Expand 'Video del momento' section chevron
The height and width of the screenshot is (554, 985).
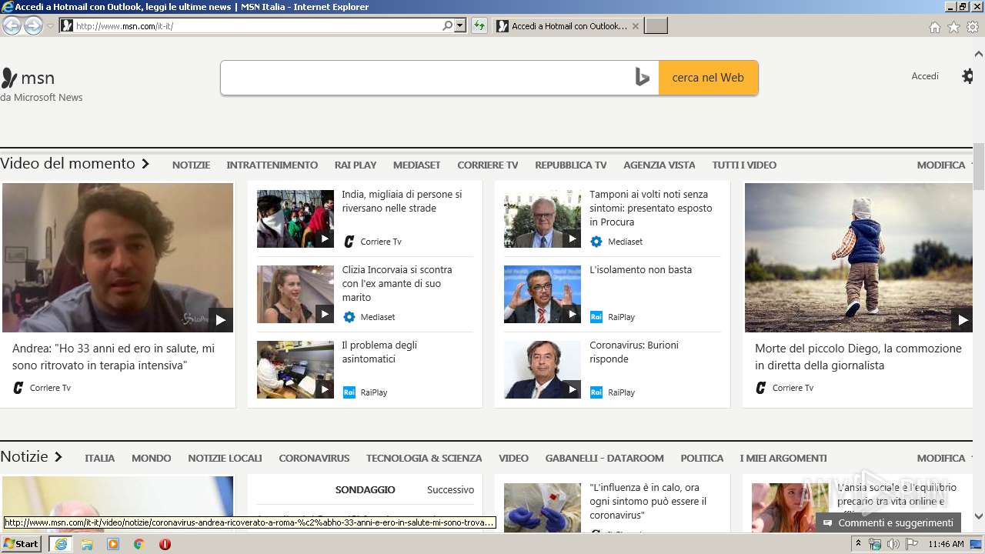(145, 164)
